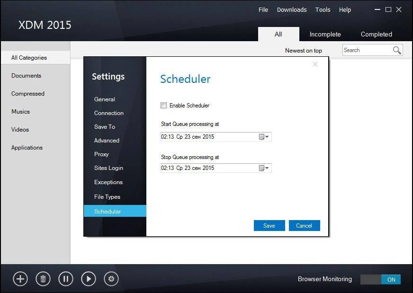Select Videos category
The height and width of the screenshot is (293, 413).
[x=20, y=130]
